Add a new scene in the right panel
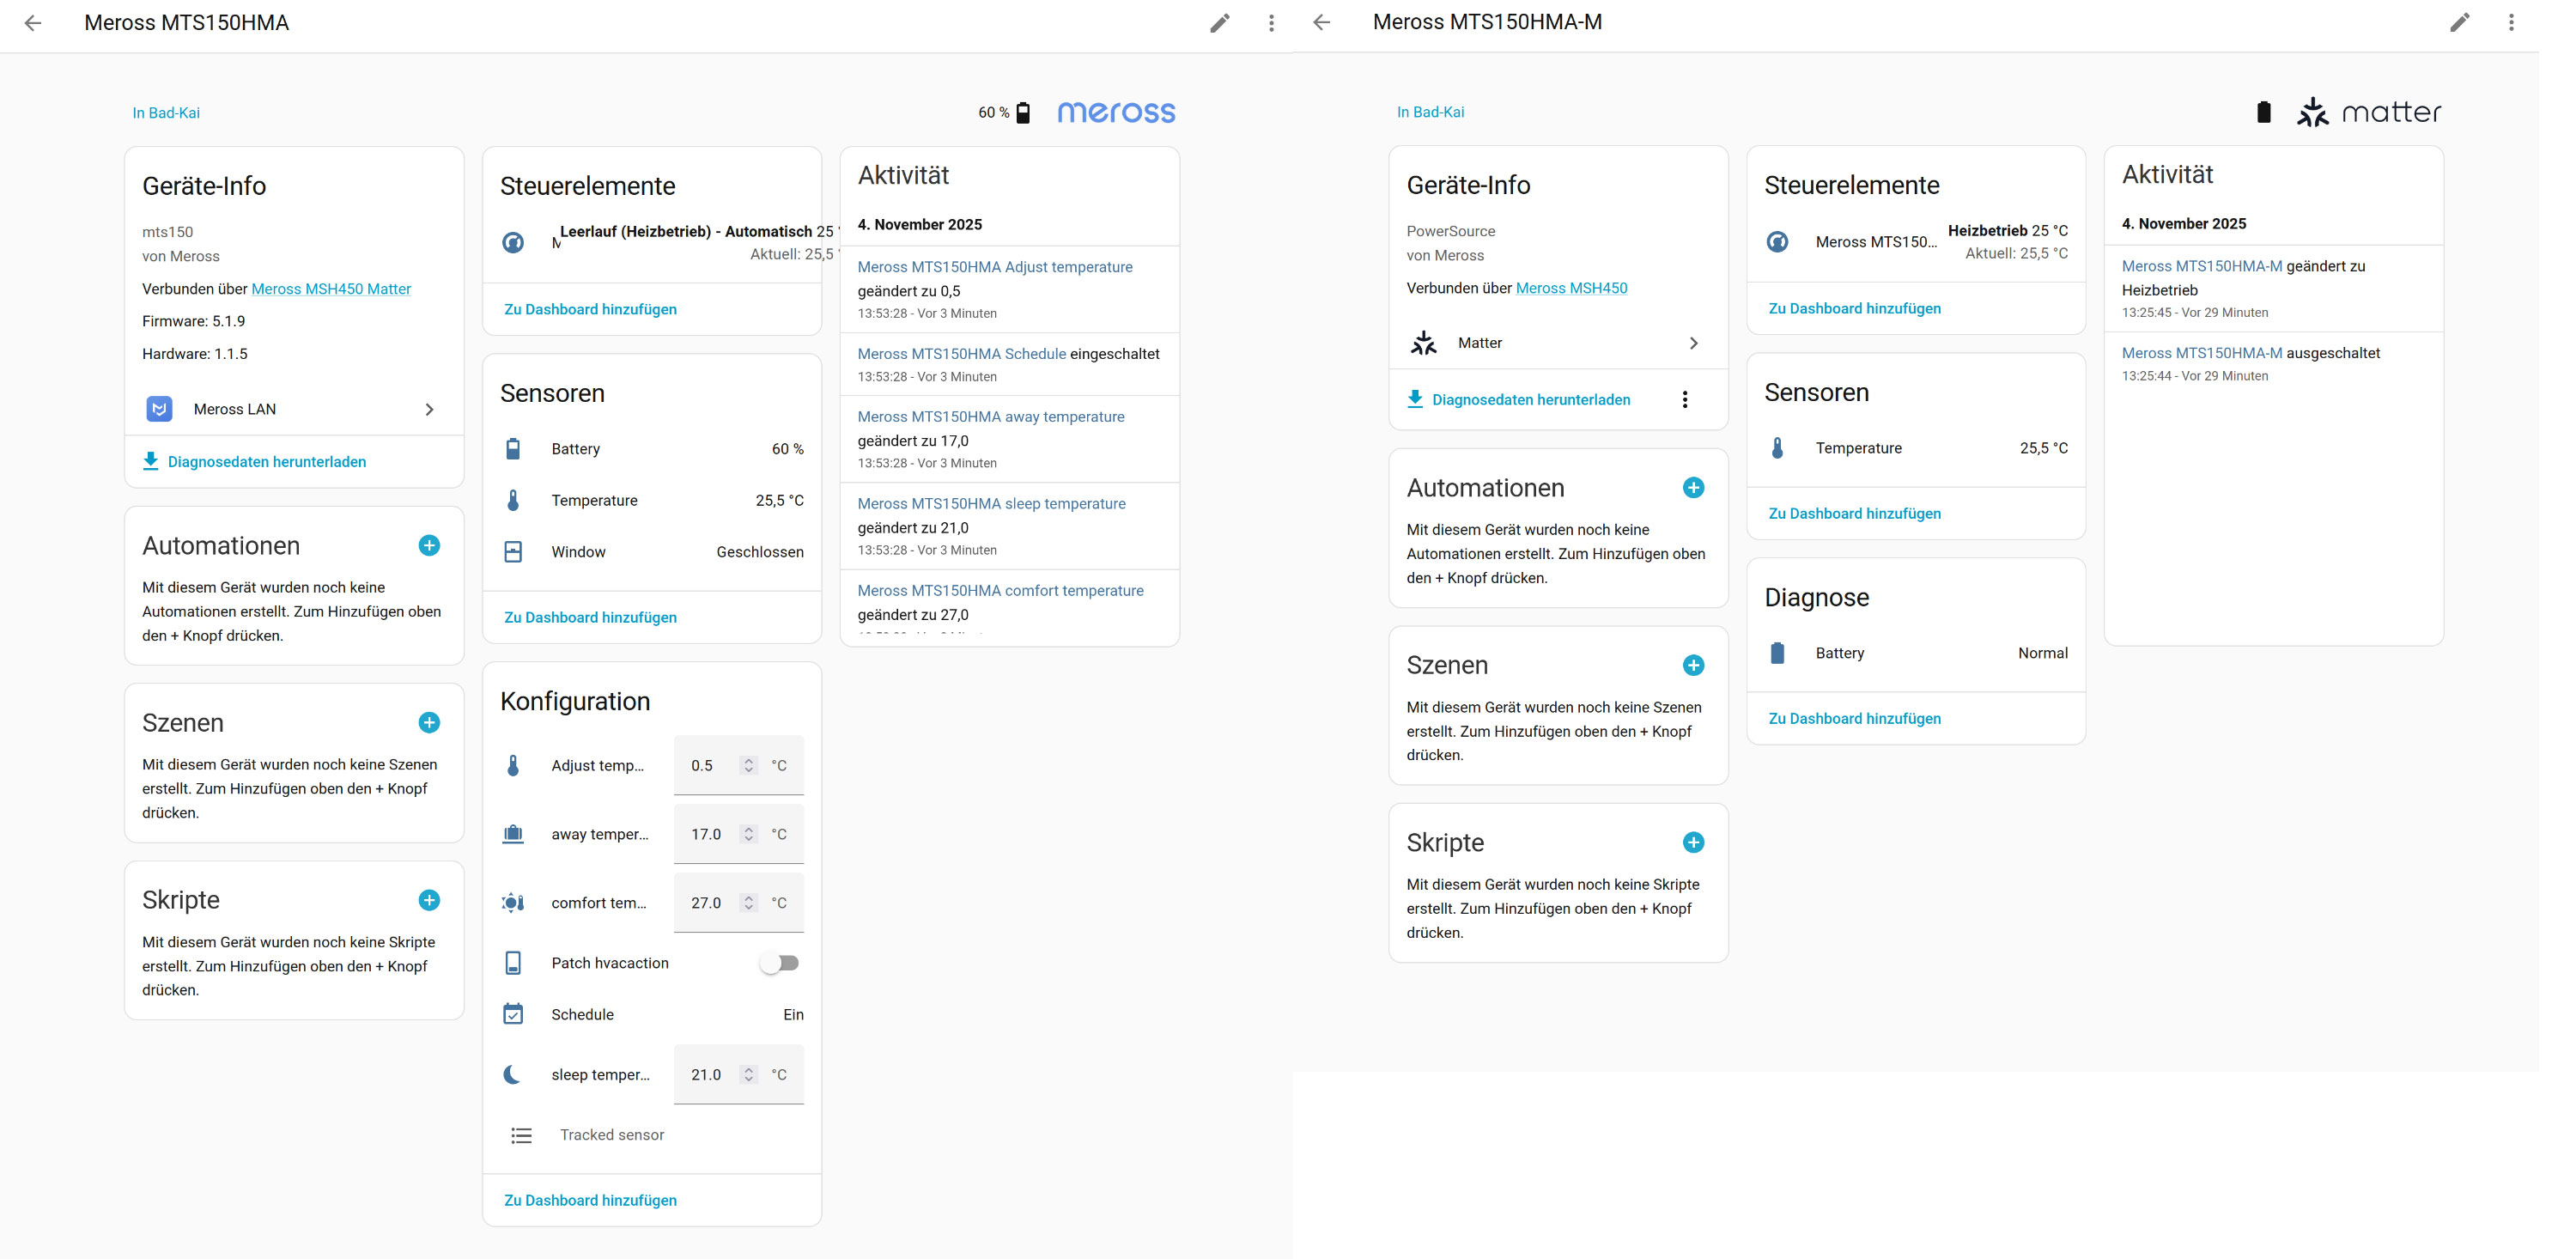The height and width of the screenshot is (1259, 2576). coord(1693,665)
